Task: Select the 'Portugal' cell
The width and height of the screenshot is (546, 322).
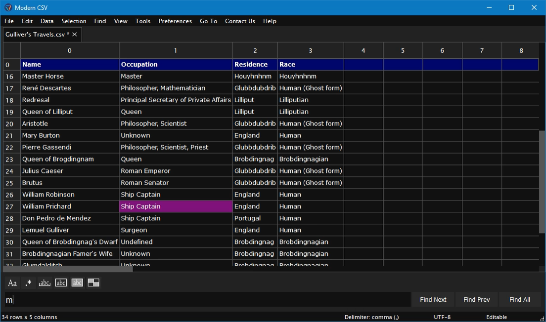Action: 255,218
